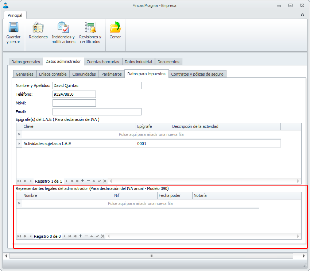The image size is (310, 271).
Task: Click the bottom horizontal scrollbar thumb
Action: pos(151,256)
